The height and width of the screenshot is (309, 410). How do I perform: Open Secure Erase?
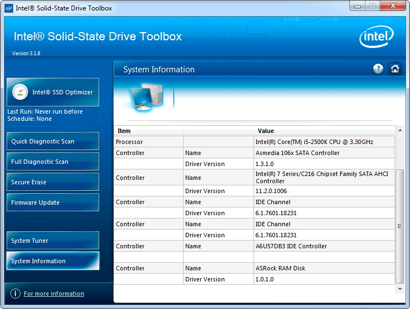(53, 182)
